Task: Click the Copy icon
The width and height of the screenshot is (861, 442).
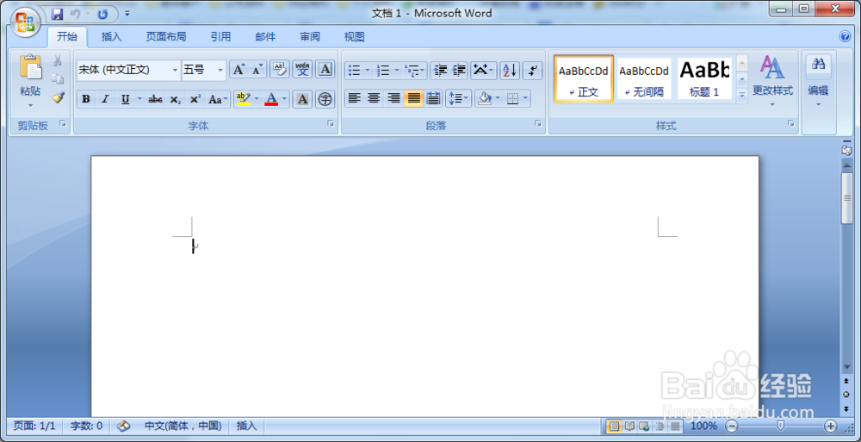Action: [x=57, y=79]
